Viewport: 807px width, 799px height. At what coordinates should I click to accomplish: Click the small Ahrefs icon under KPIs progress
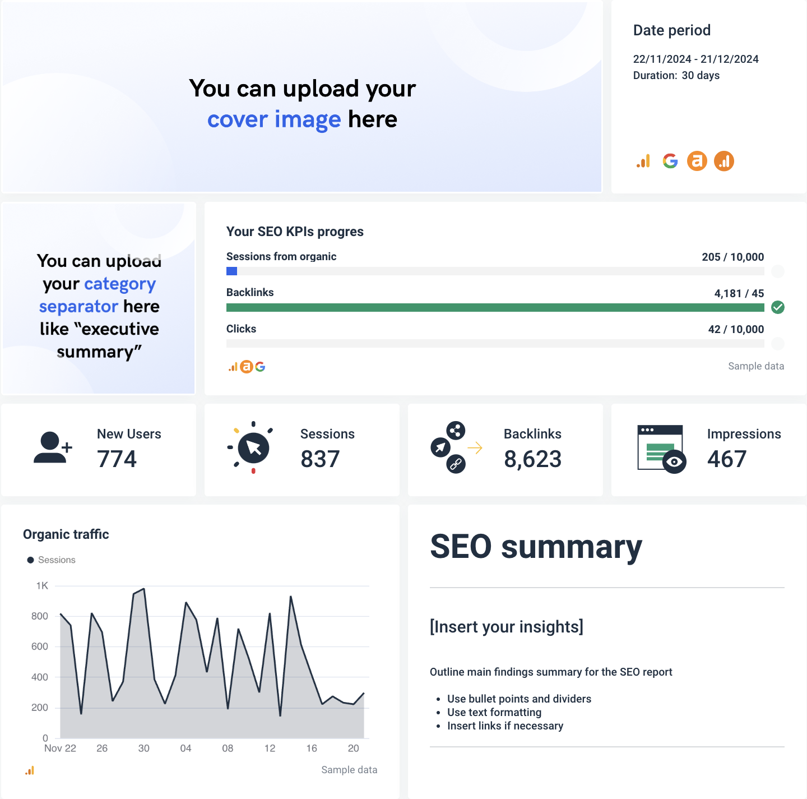click(247, 367)
